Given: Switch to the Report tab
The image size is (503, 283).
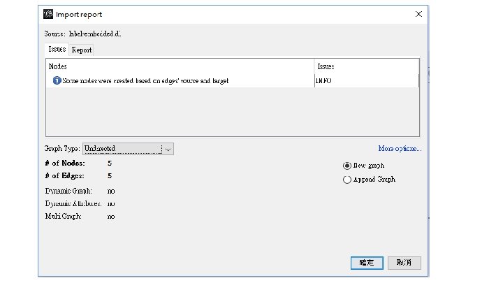Looking at the screenshot, I should (82, 50).
